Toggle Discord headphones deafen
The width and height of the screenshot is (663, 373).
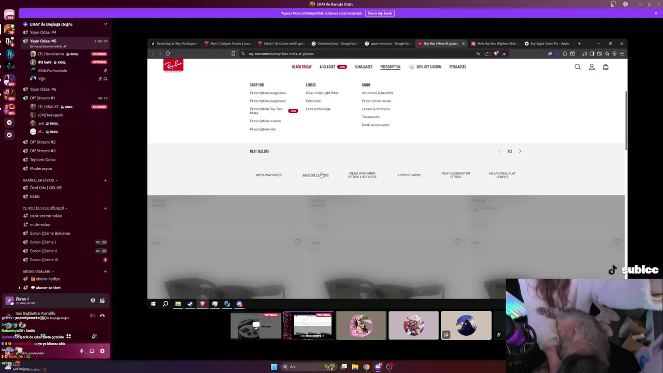point(92,351)
